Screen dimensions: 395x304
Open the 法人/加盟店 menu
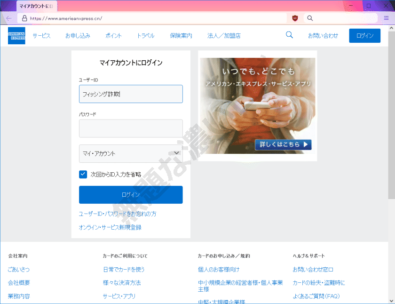pos(224,36)
